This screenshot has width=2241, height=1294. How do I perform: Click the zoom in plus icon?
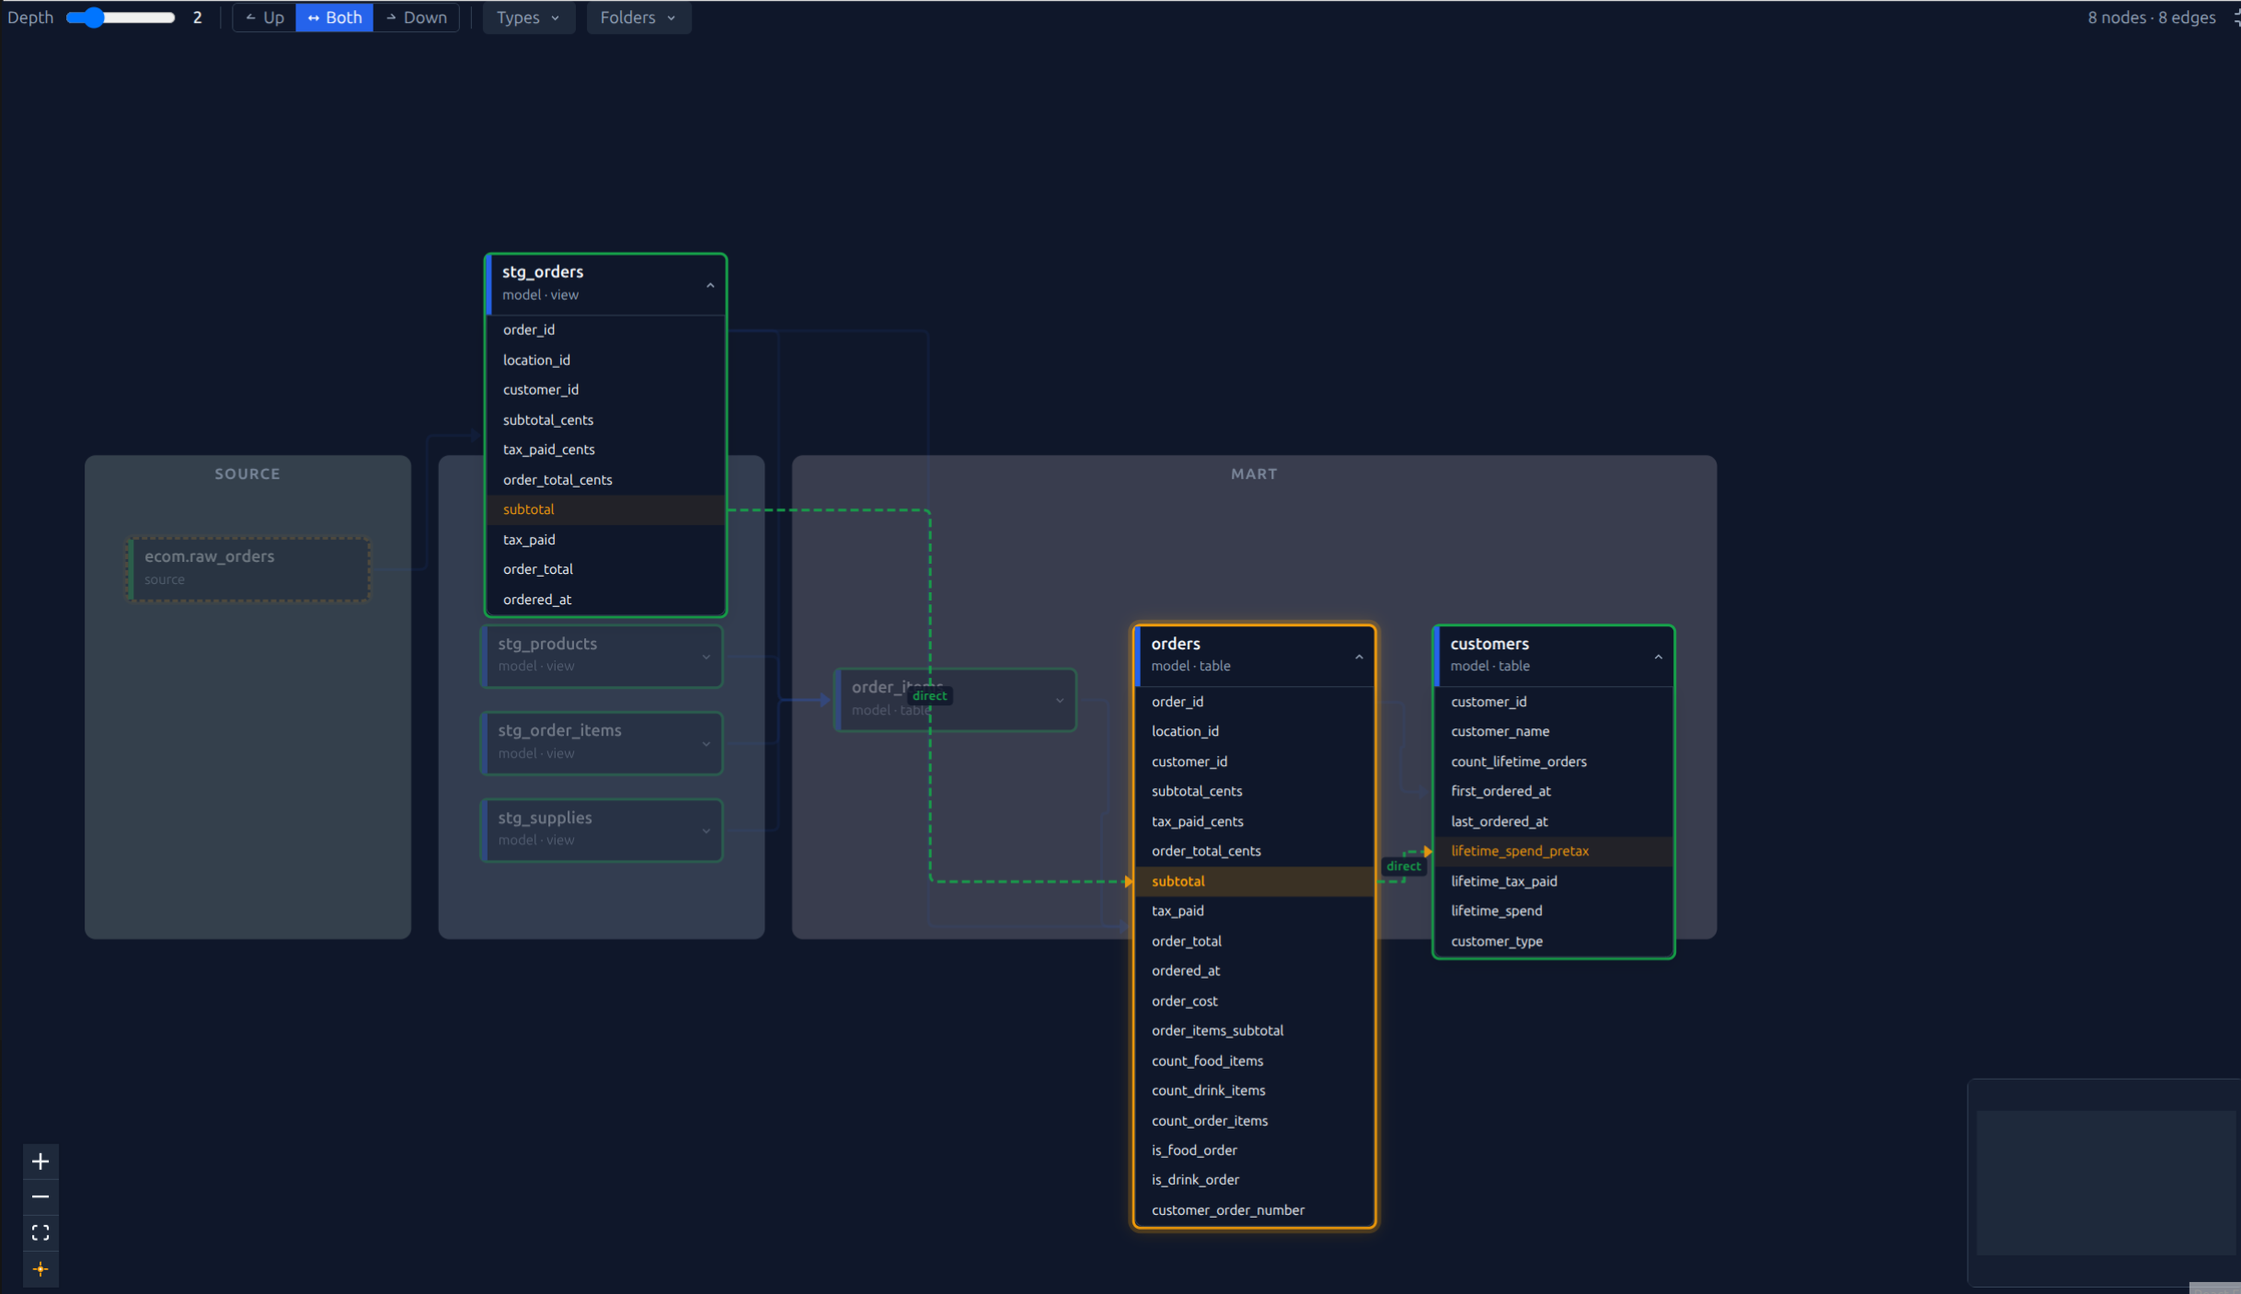(x=40, y=1160)
